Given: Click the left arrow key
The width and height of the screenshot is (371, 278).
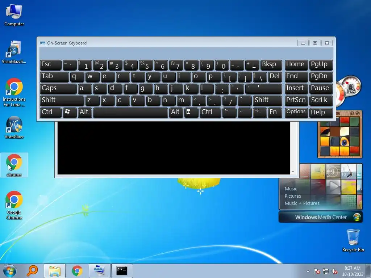Looking at the screenshot, I should 229,113.
